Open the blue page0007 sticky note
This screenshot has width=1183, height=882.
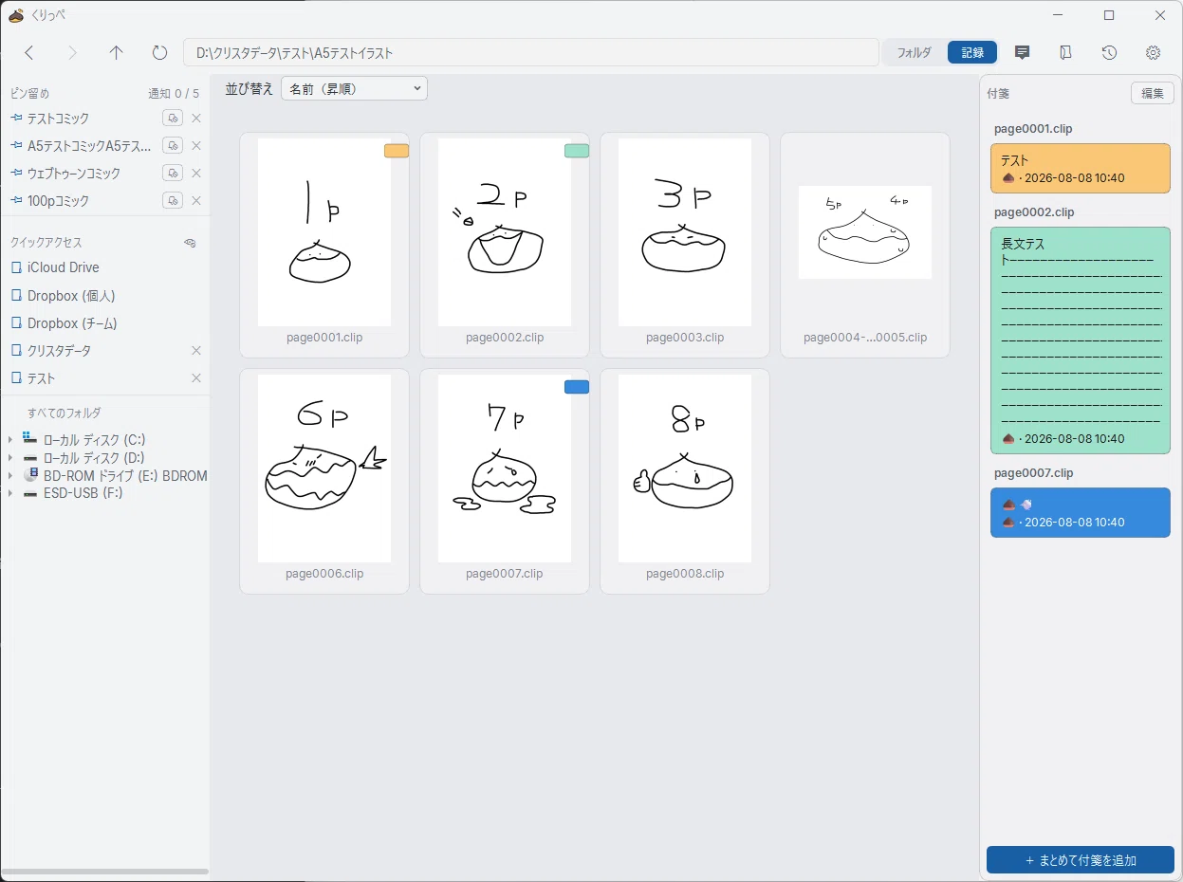coord(1081,513)
